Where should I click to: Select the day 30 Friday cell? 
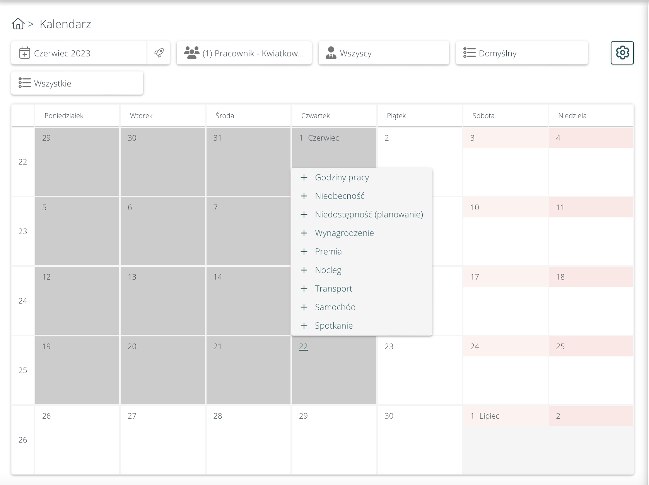click(419, 440)
